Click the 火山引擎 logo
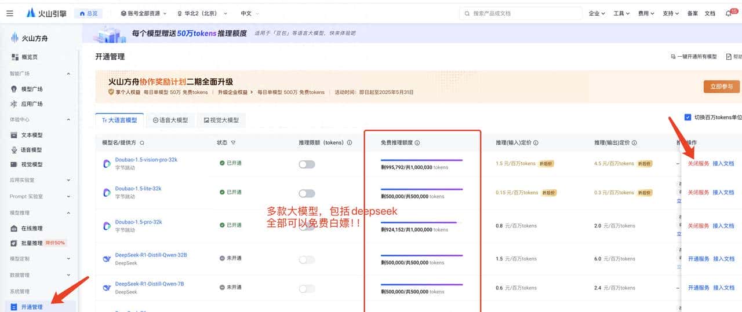742x312 pixels. point(45,13)
